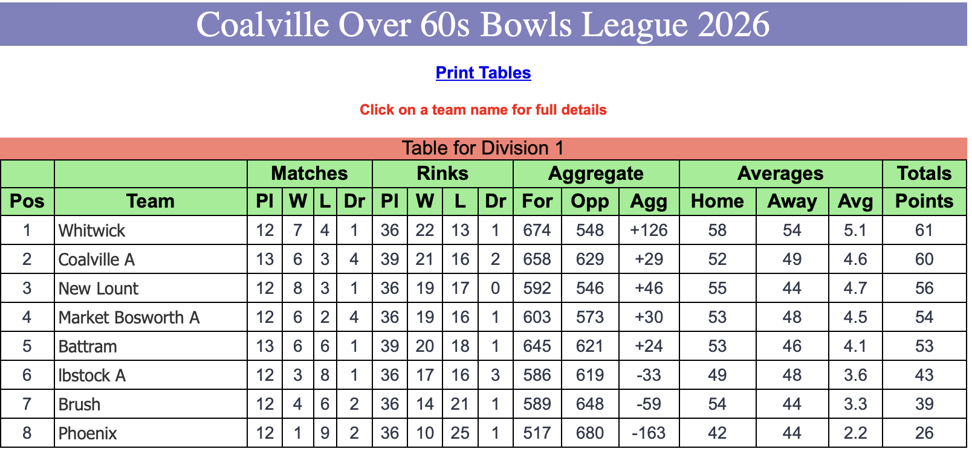This screenshot has height=449, width=972.
Task: Click the Agg column header
Action: [x=649, y=202]
